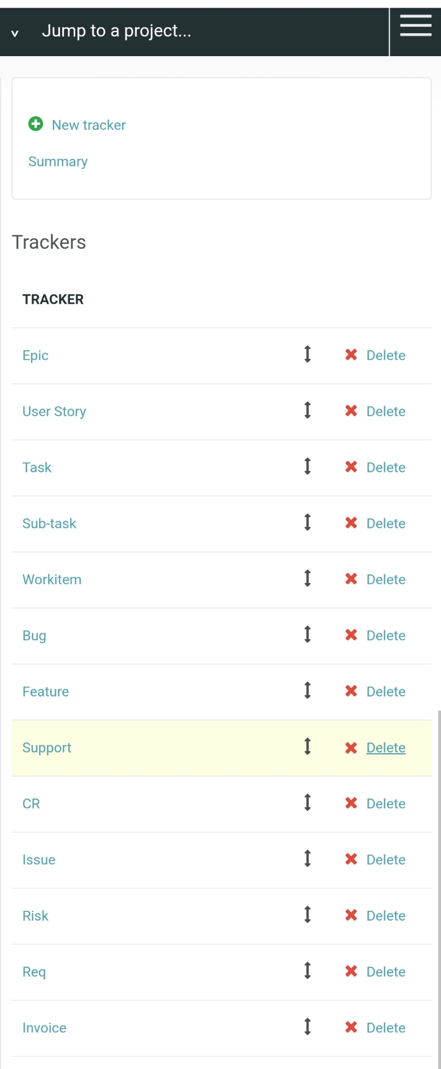
Task: Open the Summary link
Action: (x=58, y=161)
